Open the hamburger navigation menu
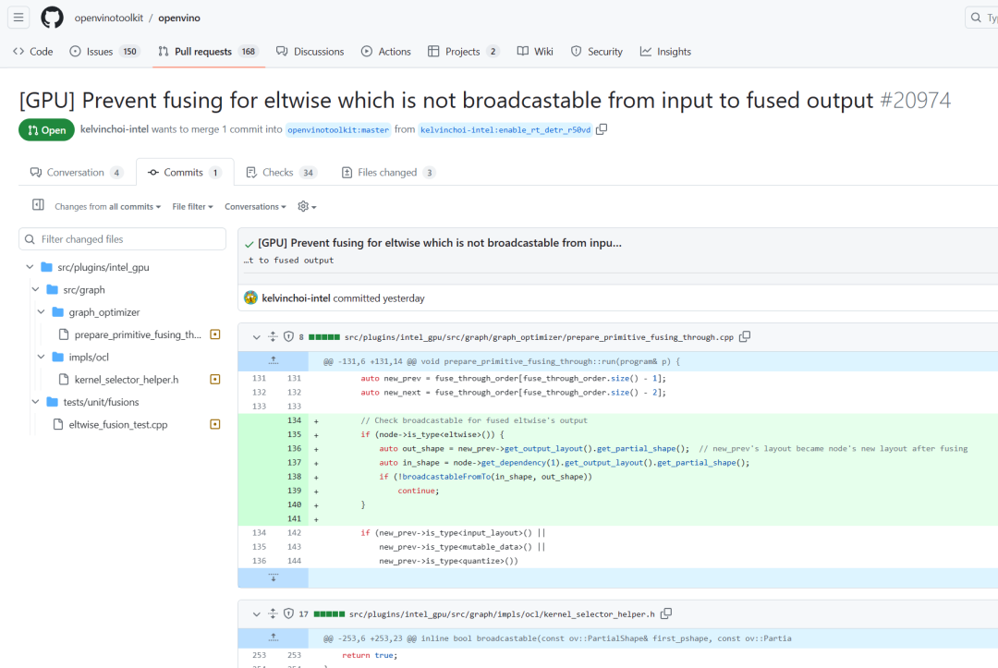The width and height of the screenshot is (998, 668). (x=18, y=18)
